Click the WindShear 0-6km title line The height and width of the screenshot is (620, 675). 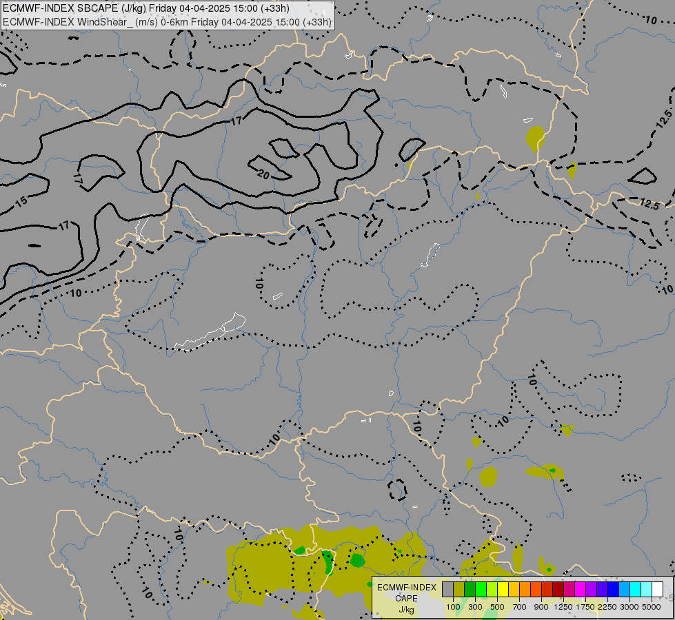(x=167, y=22)
